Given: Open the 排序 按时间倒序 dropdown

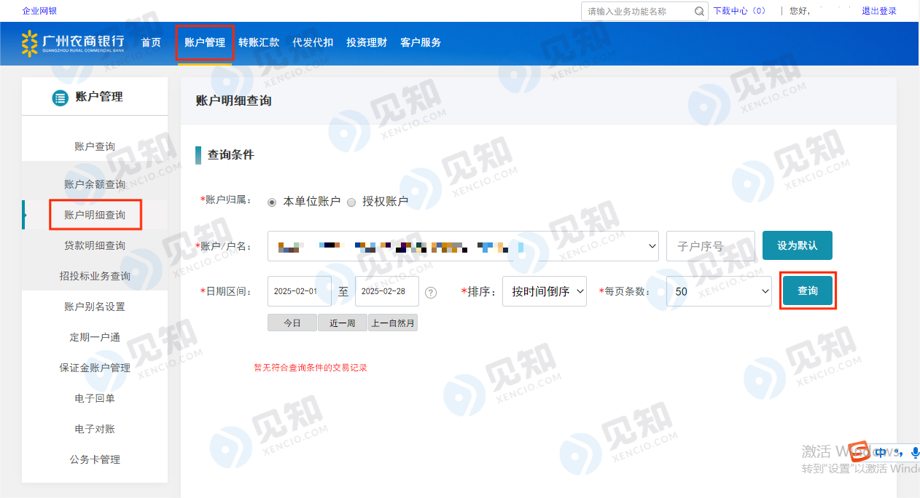Looking at the screenshot, I should pyautogui.click(x=544, y=291).
